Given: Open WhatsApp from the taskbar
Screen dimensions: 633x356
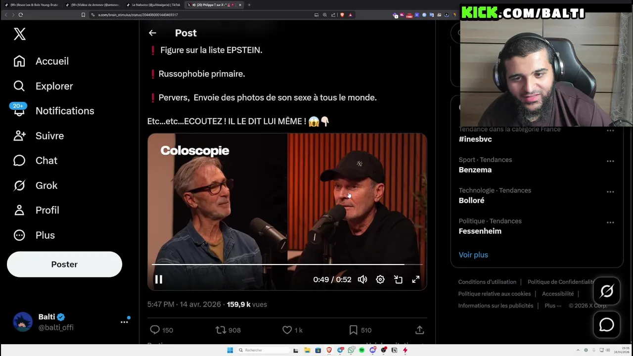Looking at the screenshot, I should 351,350.
